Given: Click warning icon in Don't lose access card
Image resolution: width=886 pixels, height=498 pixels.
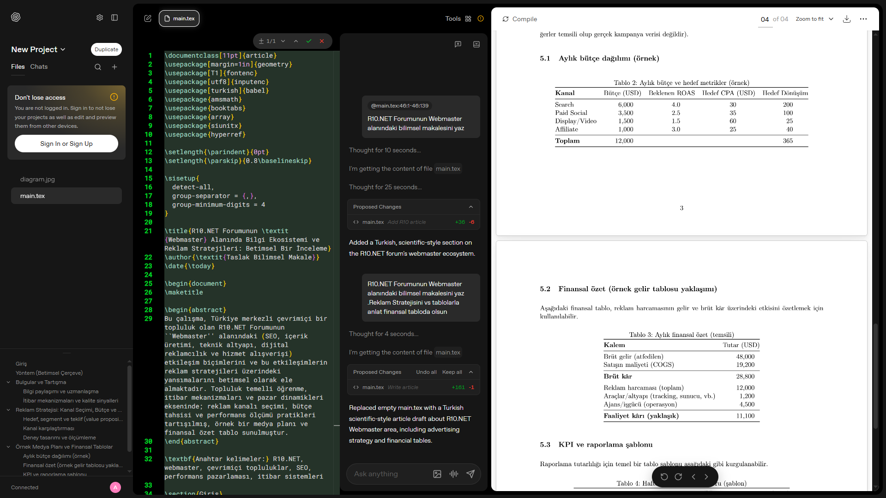Looking at the screenshot, I should tap(114, 97).
